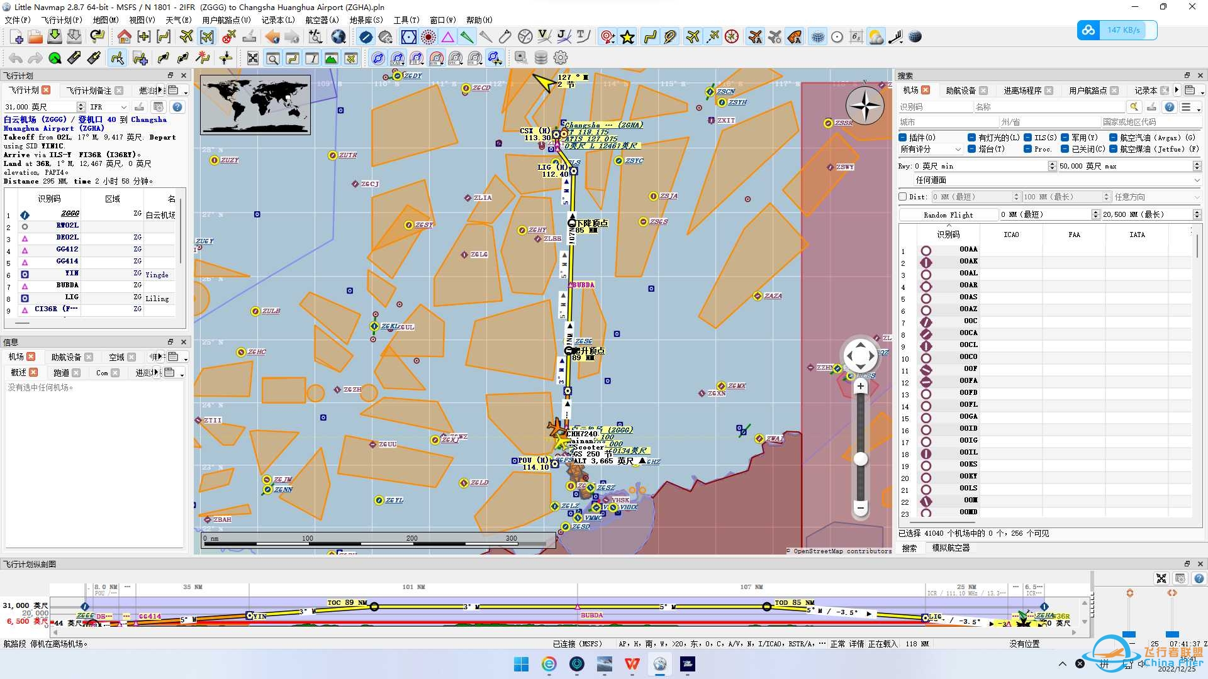
Task: Click the map pan navigation control
Action: (860, 356)
